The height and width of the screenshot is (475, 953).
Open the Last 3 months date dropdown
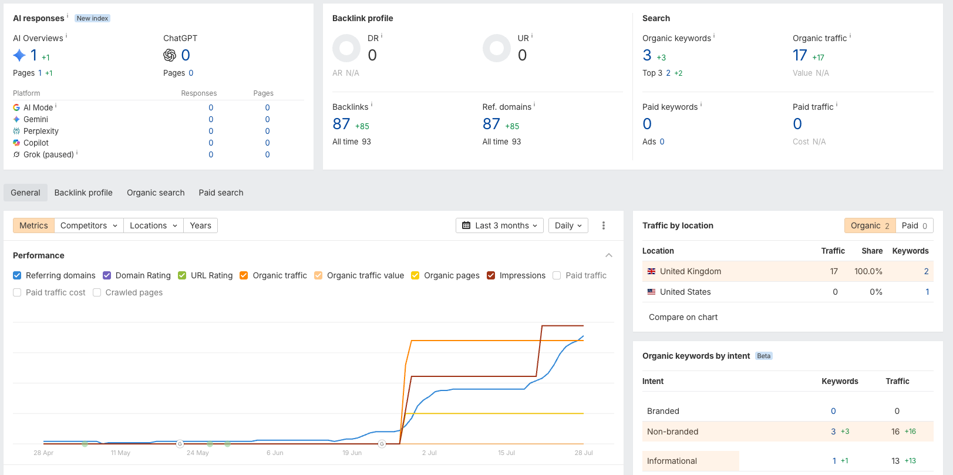(500, 225)
